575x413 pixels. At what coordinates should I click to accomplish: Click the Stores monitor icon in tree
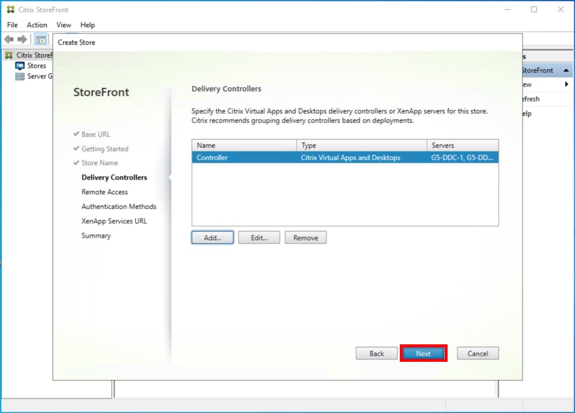click(x=20, y=66)
